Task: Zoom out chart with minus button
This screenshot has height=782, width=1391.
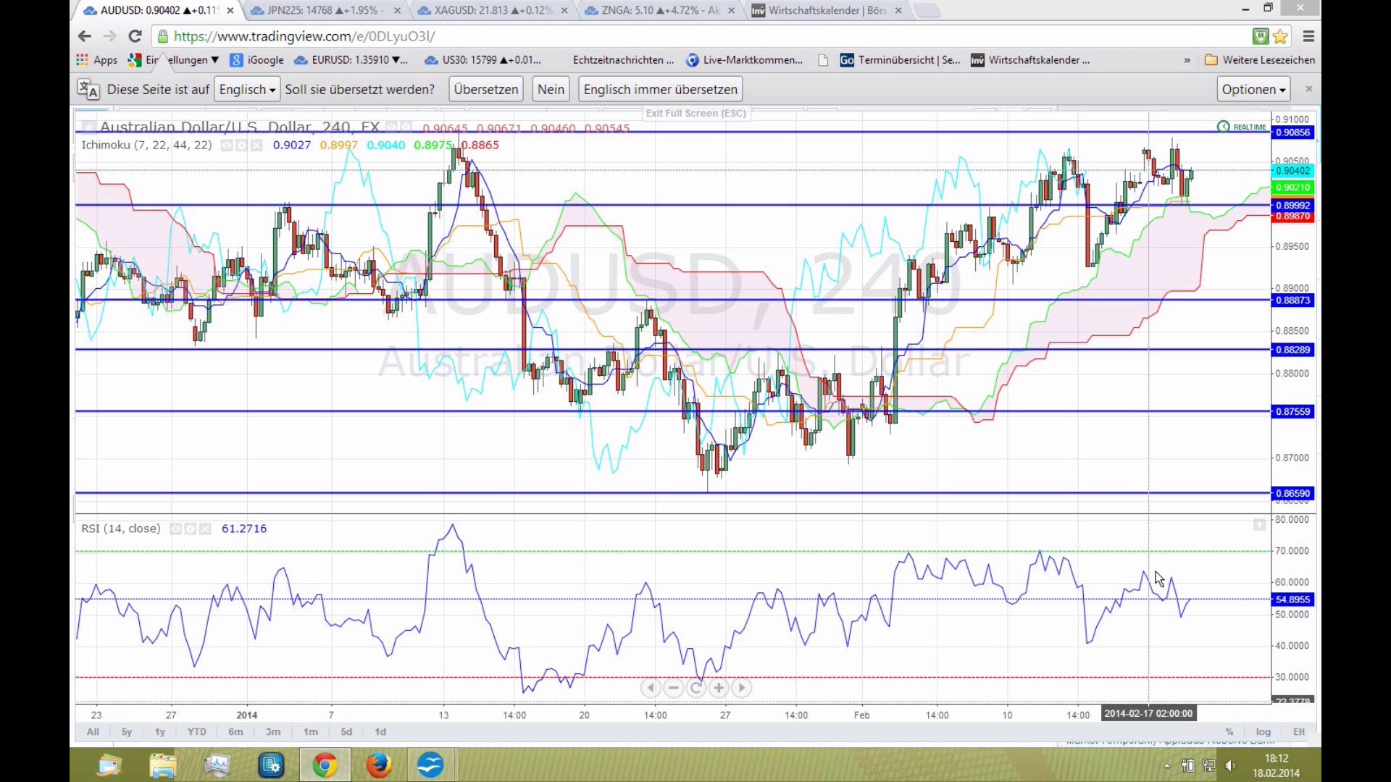Action: click(x=674, y=688)
